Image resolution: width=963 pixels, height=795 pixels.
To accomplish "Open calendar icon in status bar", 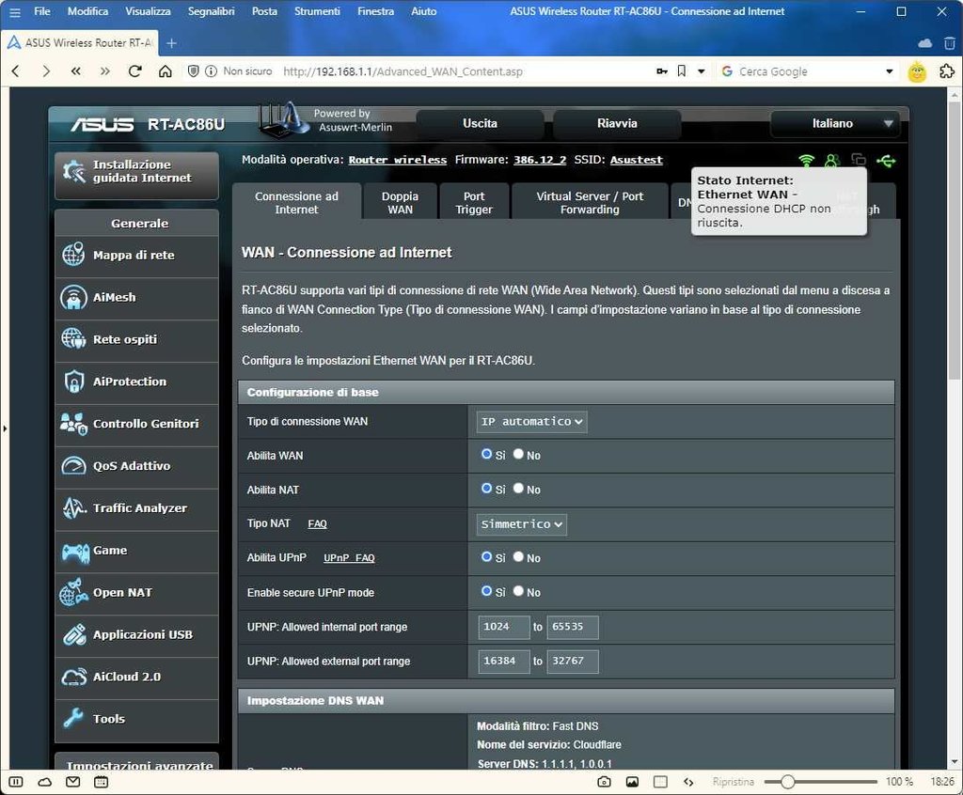I will (x=102, y=782).
